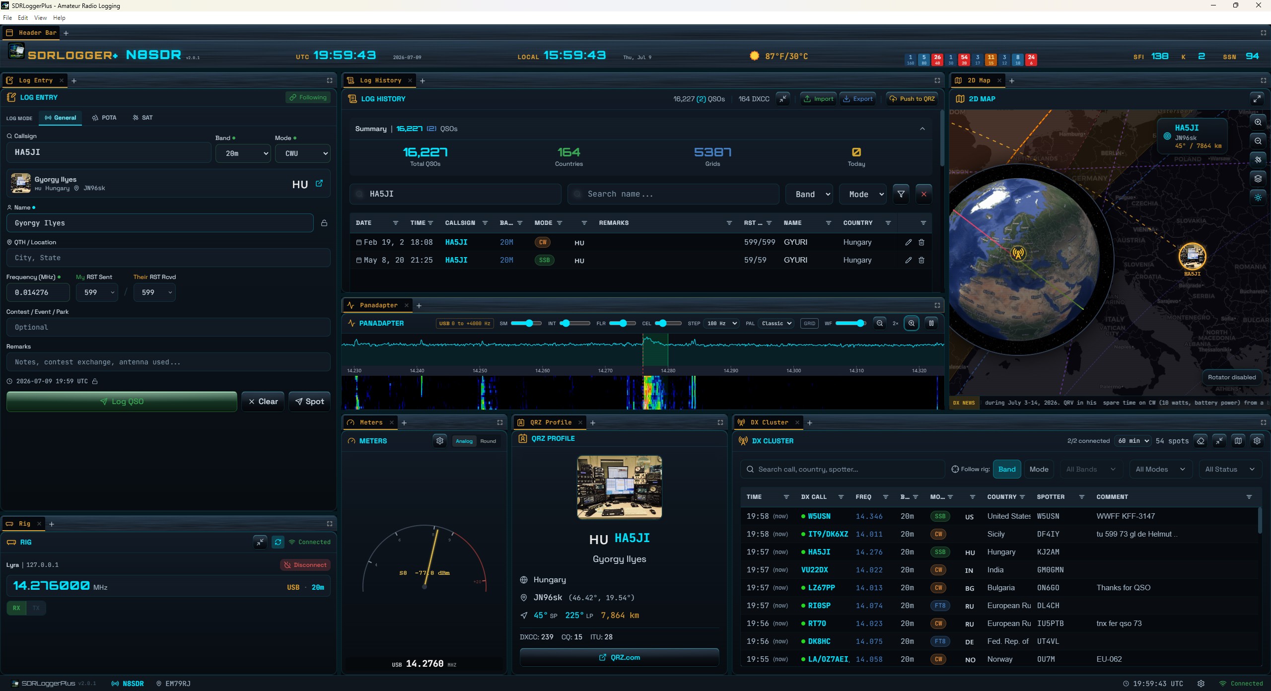1271x691 pixels.
Task: Open the log history filter funnel
Action: tap(901, 194)
